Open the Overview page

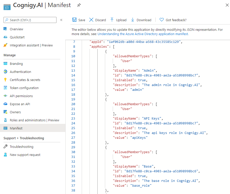16,29
